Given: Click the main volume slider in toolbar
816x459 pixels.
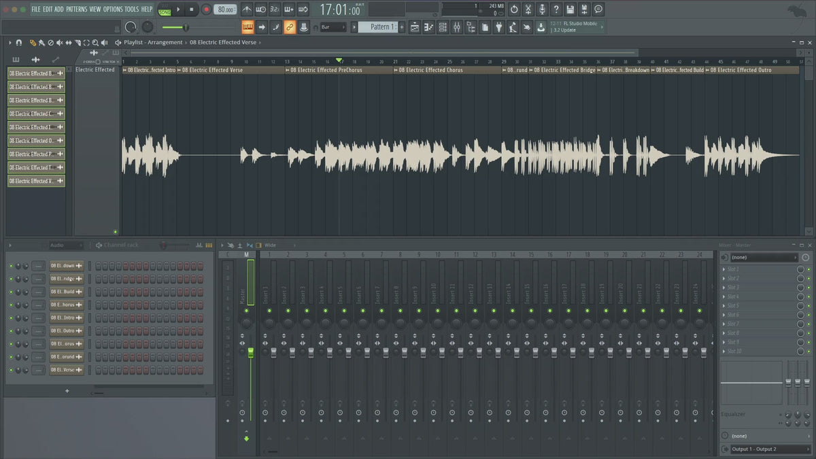Looking at the screenshot, I should tap(184, 27).
